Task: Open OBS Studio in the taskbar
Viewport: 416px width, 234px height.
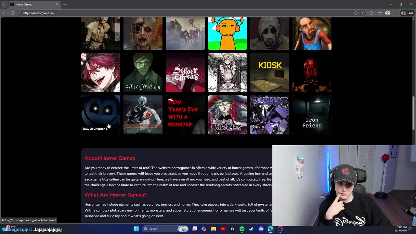Action: point(280,229)
